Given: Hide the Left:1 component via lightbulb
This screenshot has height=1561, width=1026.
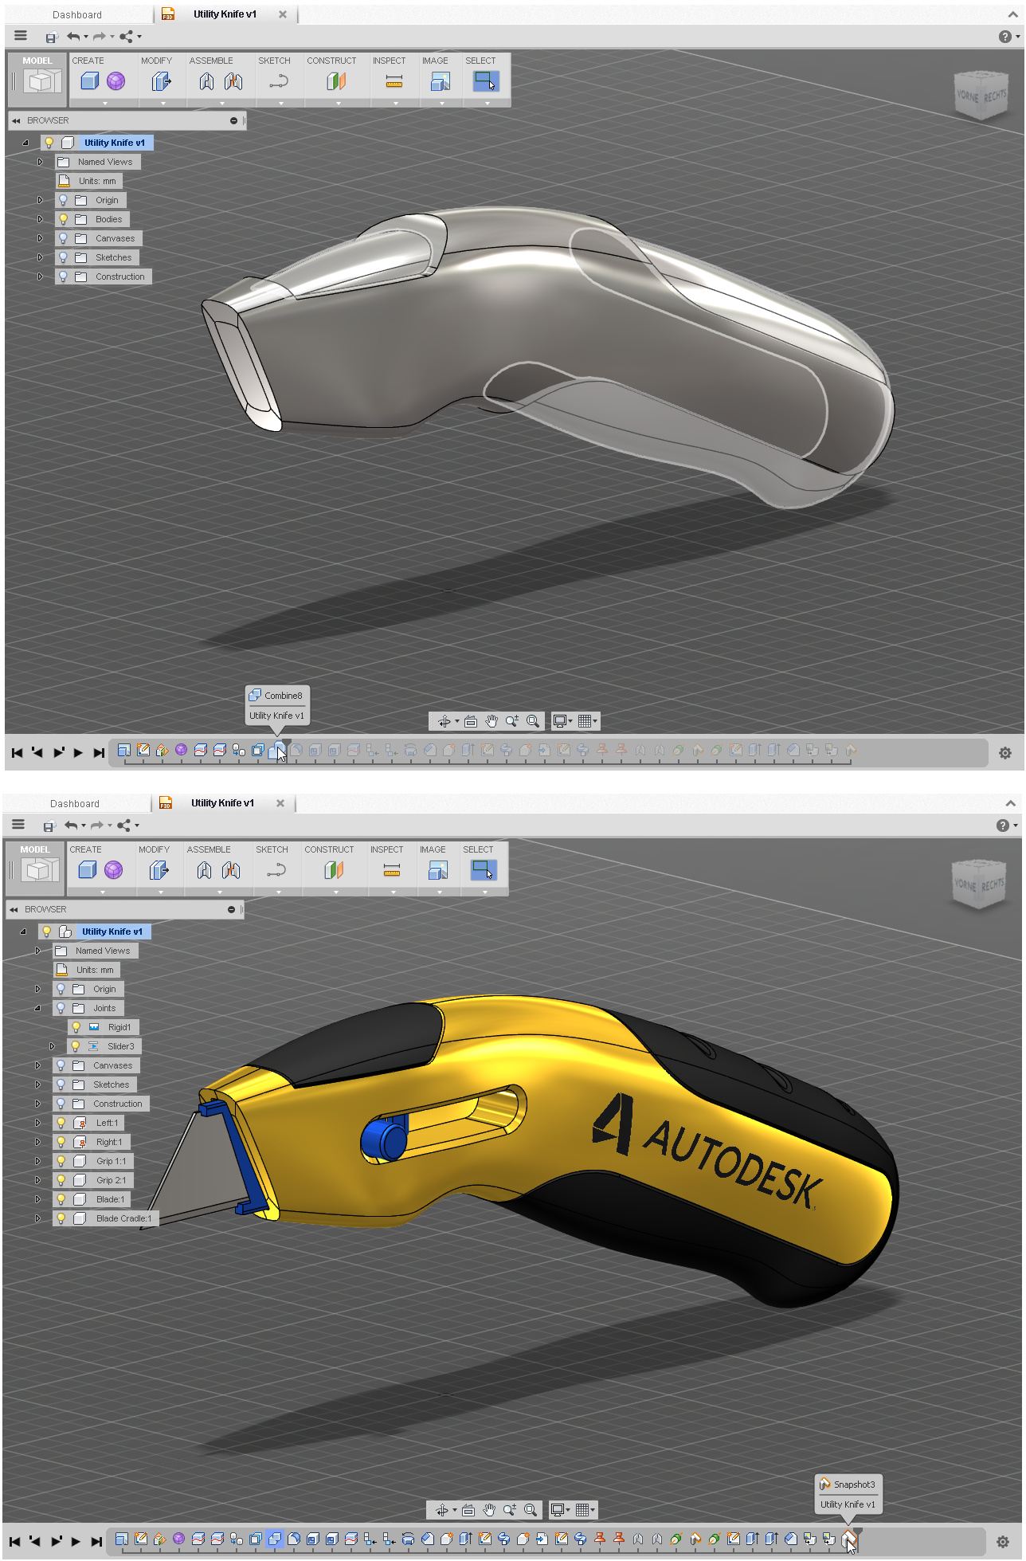Looking at the screenshot, I should 61,1123.
